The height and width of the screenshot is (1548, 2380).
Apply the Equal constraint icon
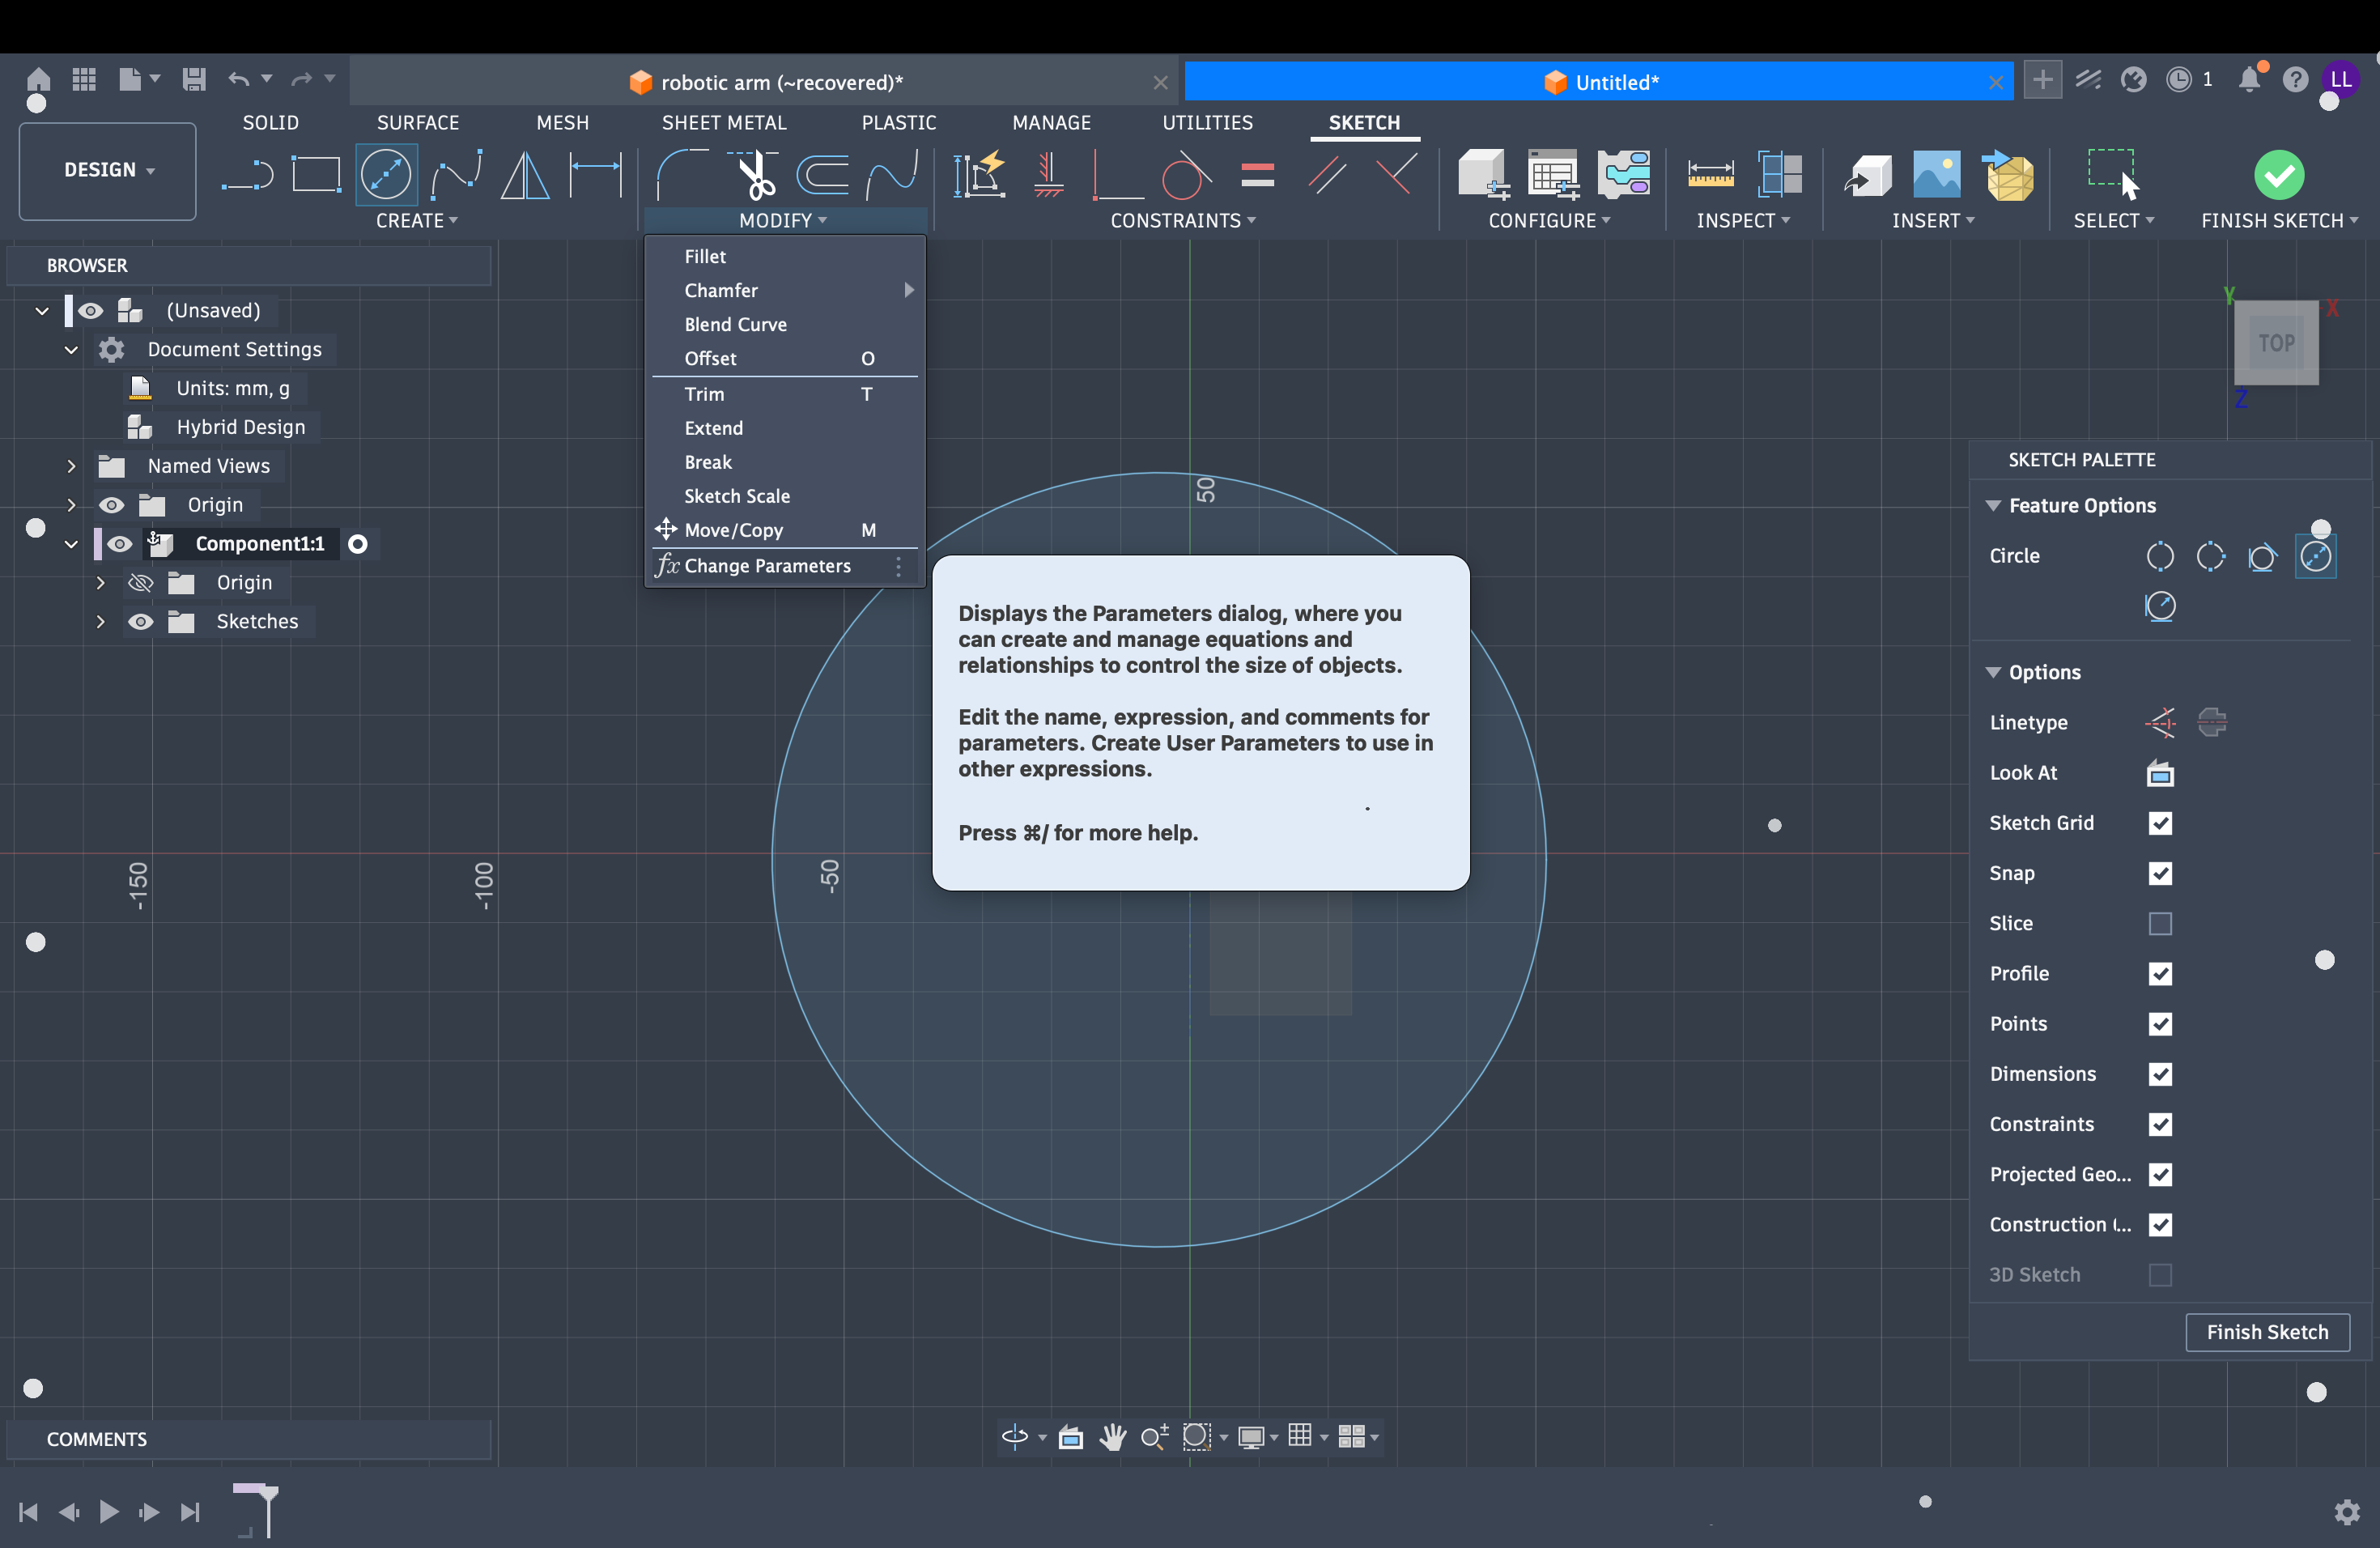[x=1257, y=175]
